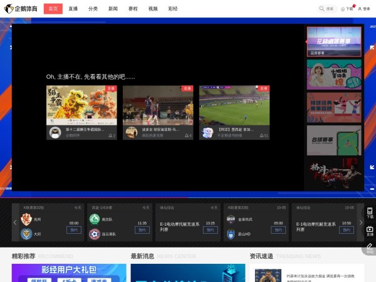Screen dimensions: 376x282
Task: Select the 花样滑冰赛事 channel thumbnail
Action: click(334, 41)
